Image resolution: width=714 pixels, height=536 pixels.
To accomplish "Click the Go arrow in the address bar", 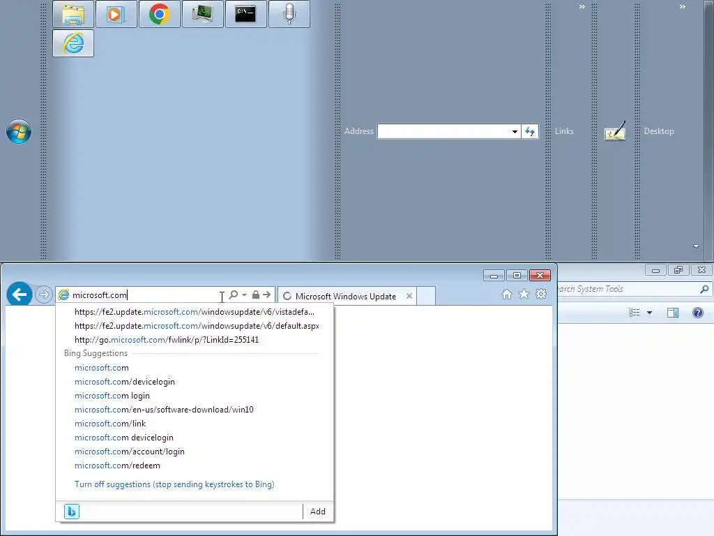I will click(267, 295).
